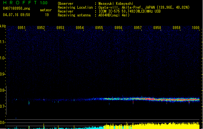Click the 1000 time marker
Image resolution: width=203 pixels, height=129 pixels.
click(x=196, y=28)
